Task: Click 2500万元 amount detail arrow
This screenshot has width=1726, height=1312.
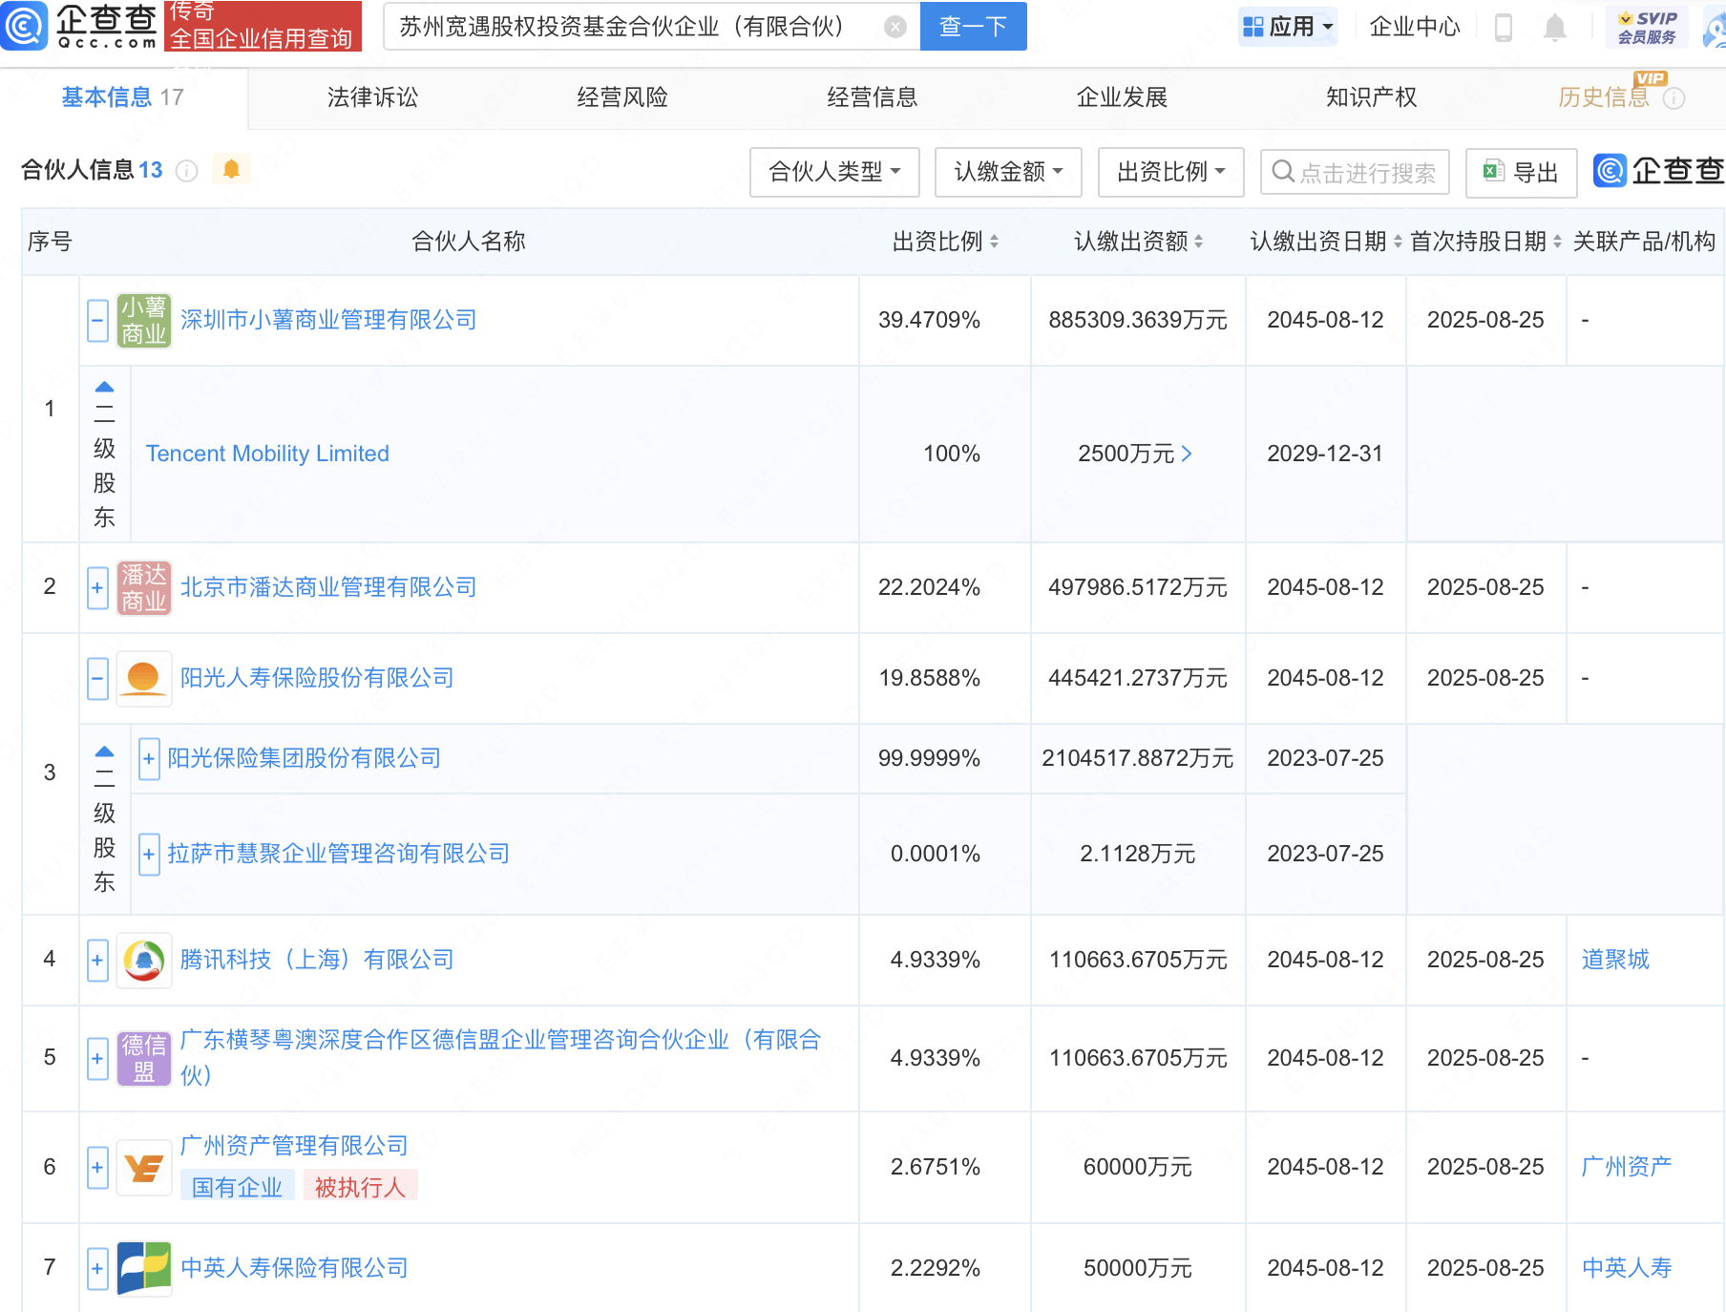Action: tap(1187, 454)
